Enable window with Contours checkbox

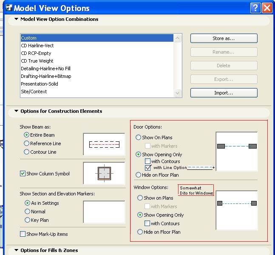pyautogui.click(x=147, y=223)
